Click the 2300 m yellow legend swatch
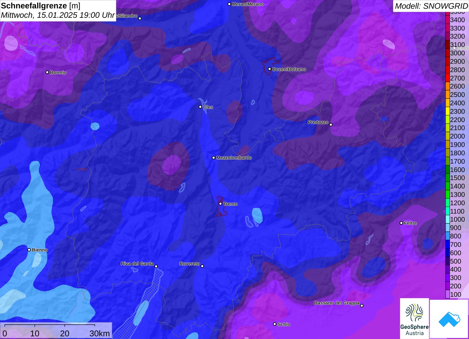Screen dimensions: 469x339 (x=448, y=111)
